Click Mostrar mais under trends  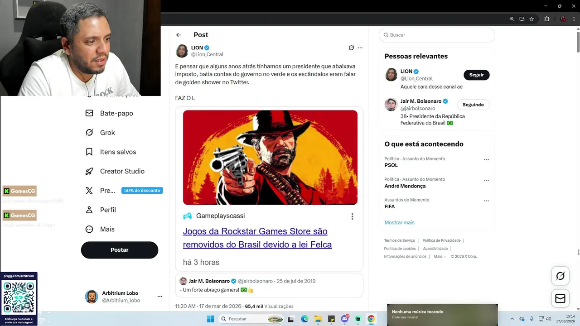pos(399,222)
